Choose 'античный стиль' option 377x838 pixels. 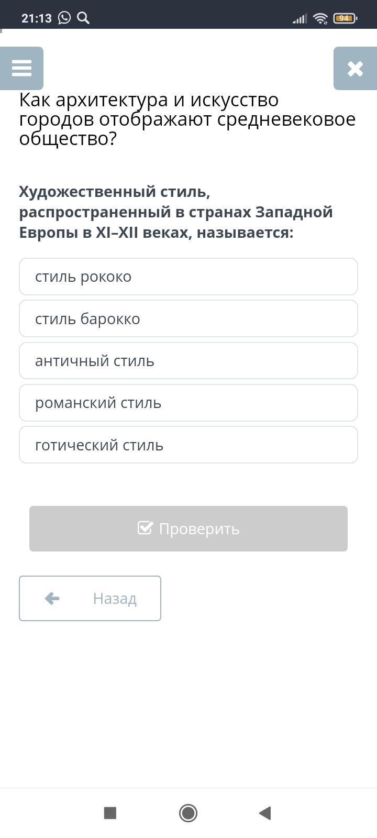188,361
